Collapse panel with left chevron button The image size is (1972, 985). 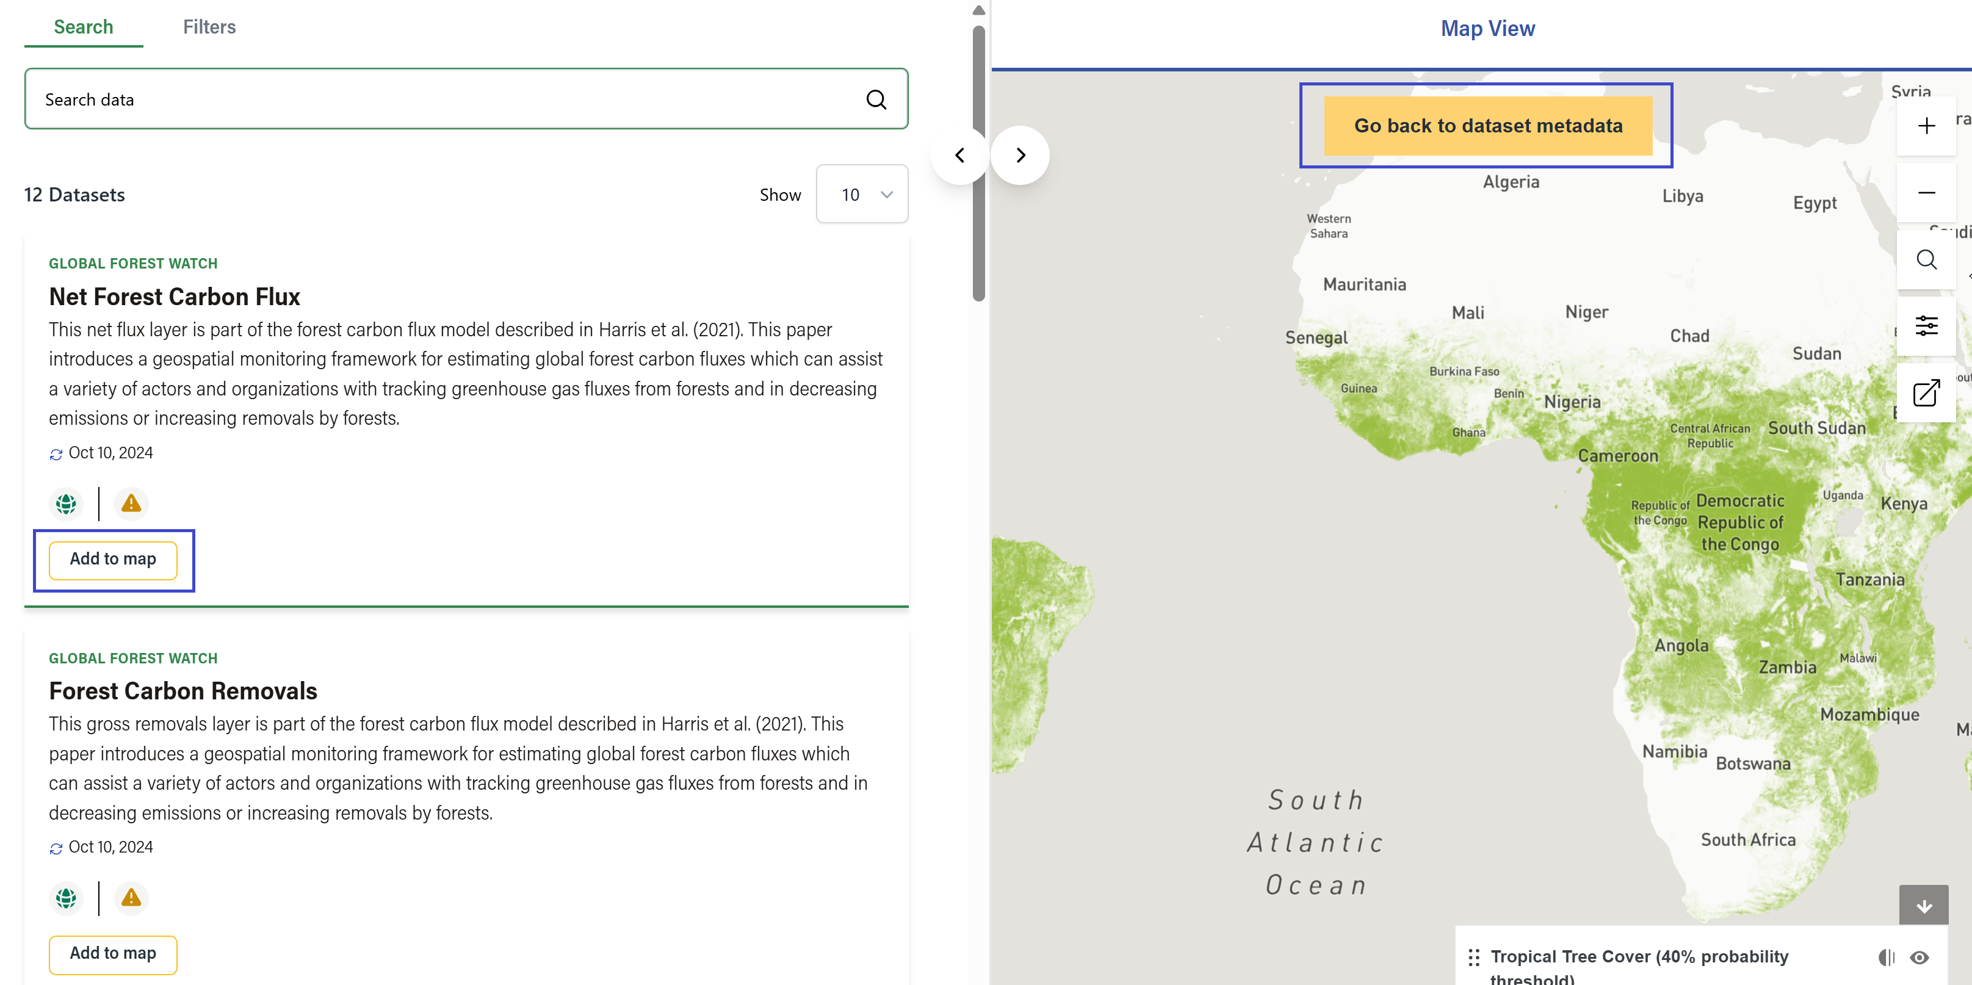pyautogui.click(x=959, y=156)
